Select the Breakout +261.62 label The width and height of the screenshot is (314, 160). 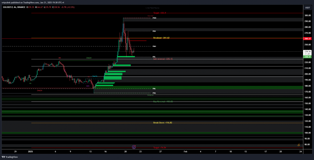pyautogui.click(x=161, y=38)
